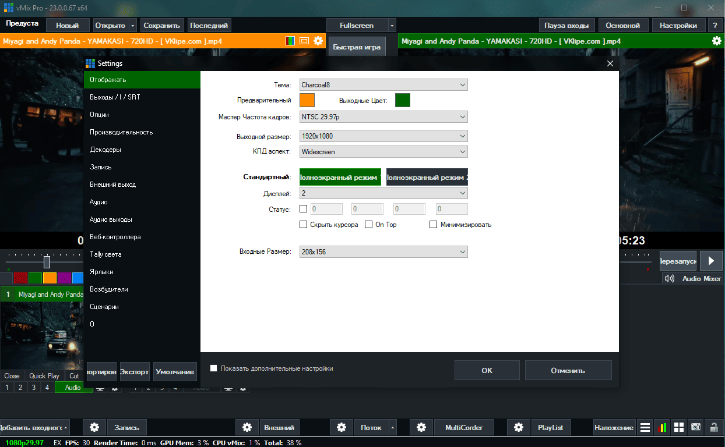Tick the Статус checkbox
725x447 pixels.
click(303, 209)
